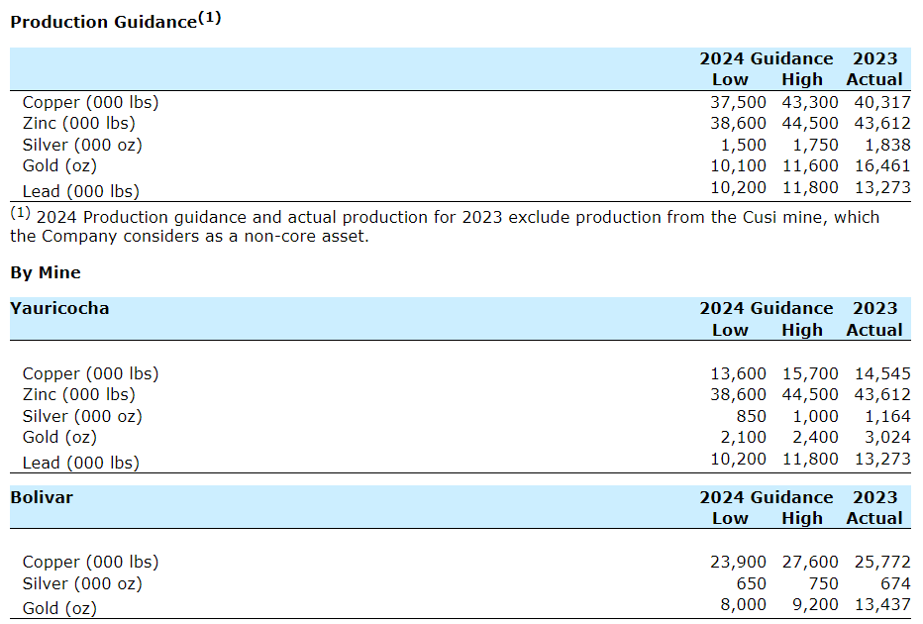Image resolution: width=923 pixels, height=624 pixels.
Task: Click the consolidated gold high value 11,600
Action: (x=810, y=166)
